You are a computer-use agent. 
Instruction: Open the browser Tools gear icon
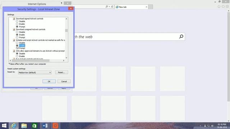(x=227, y=6)
